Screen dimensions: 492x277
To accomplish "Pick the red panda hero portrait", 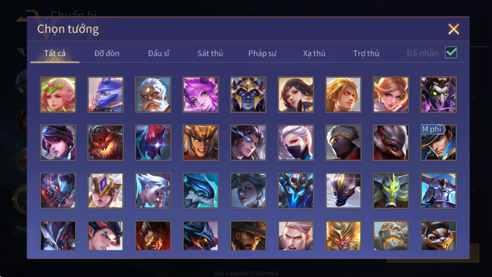I will [x=438, y=235].
